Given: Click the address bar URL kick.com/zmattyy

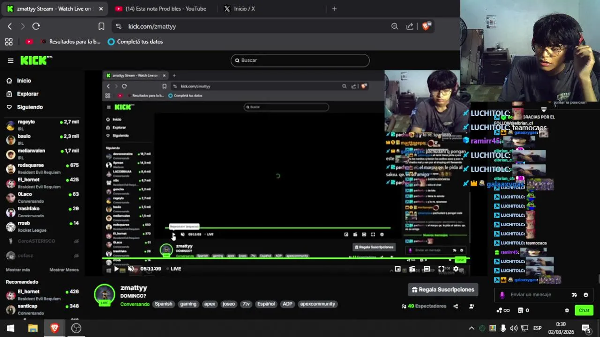Looking at the screenshot, I should tap(152, 27).
